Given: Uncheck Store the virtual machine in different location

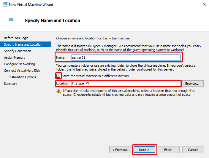Looking at the screenshot, I should (58, 76).
